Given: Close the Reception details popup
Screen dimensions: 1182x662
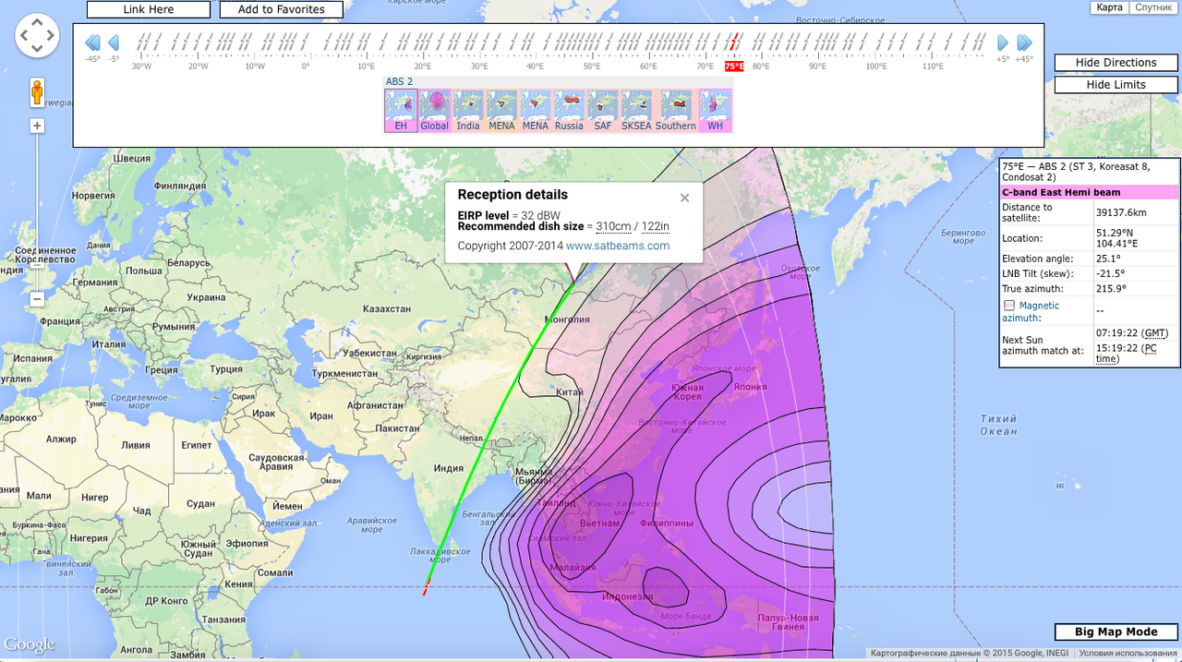Looking at the screenshot, I should point(684,198).
